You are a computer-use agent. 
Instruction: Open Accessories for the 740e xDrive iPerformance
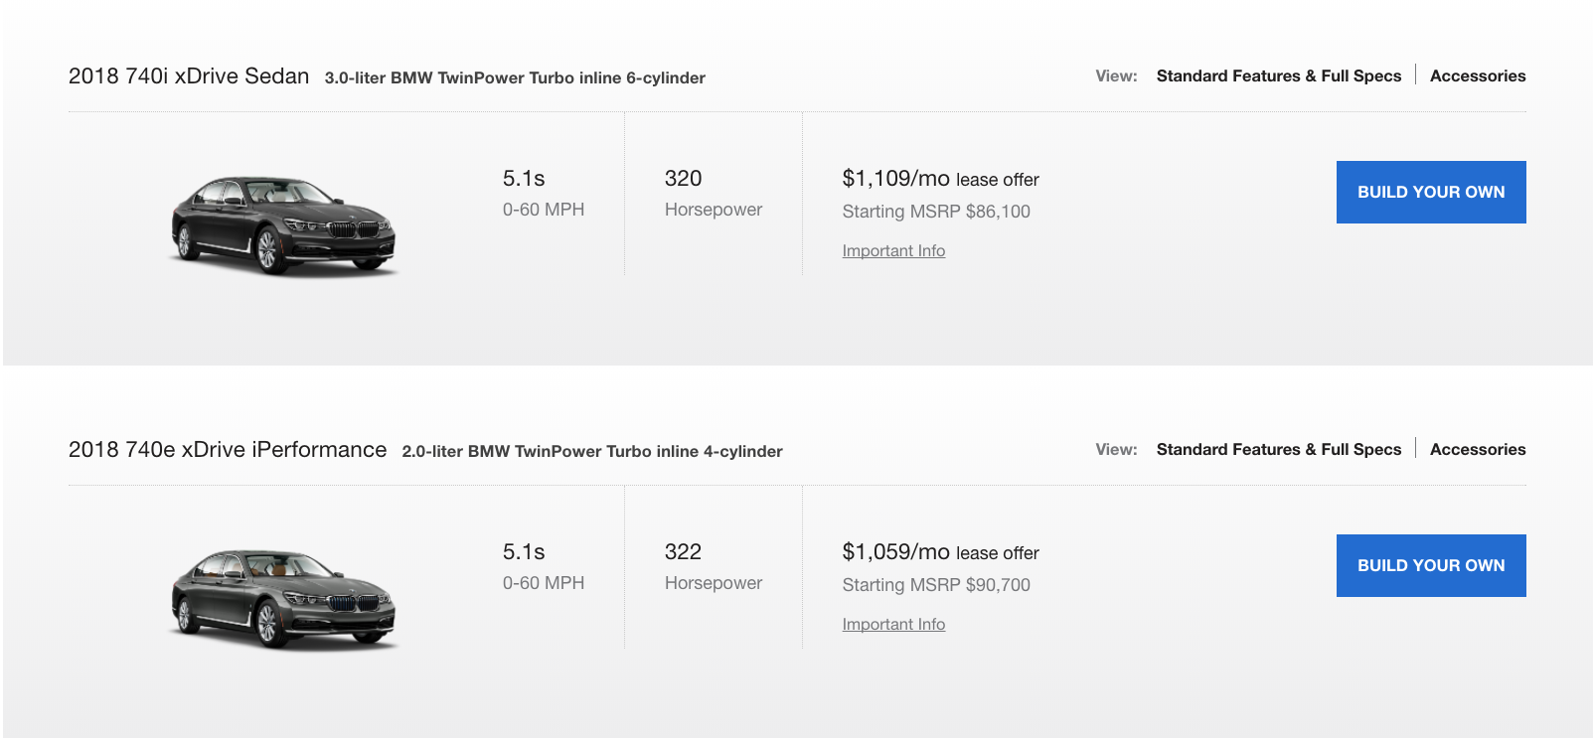[1477, 450]
